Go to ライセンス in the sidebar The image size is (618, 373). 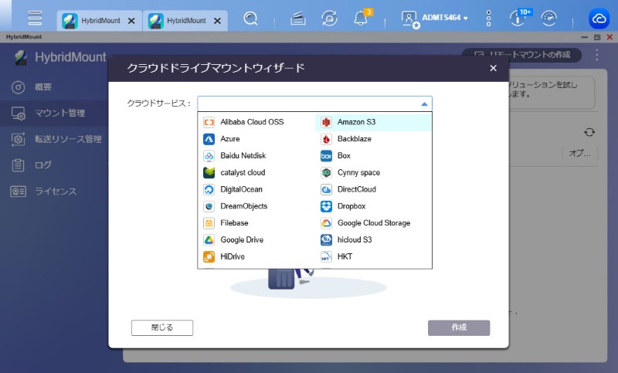click(55, 191)
